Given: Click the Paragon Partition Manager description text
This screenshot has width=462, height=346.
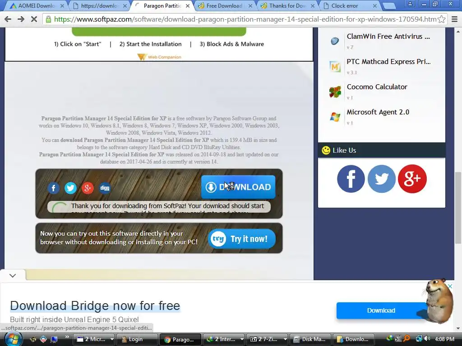Looking at the screenshot, I should click(159, 140).
